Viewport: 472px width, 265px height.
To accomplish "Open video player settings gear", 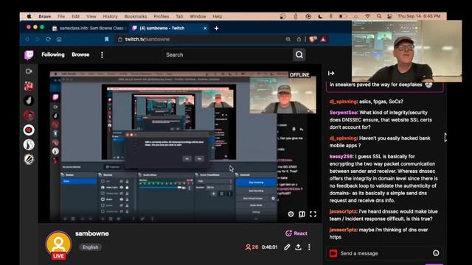I will 291,214.
